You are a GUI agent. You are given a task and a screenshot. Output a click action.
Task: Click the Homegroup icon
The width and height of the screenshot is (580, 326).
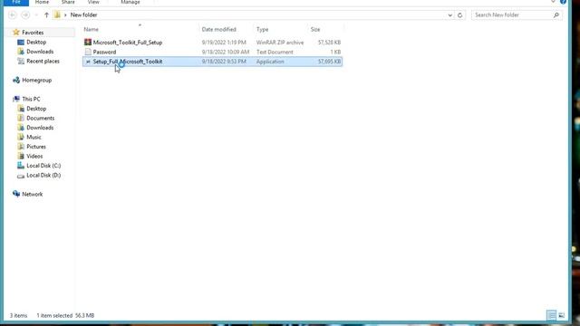pos(16,80)
